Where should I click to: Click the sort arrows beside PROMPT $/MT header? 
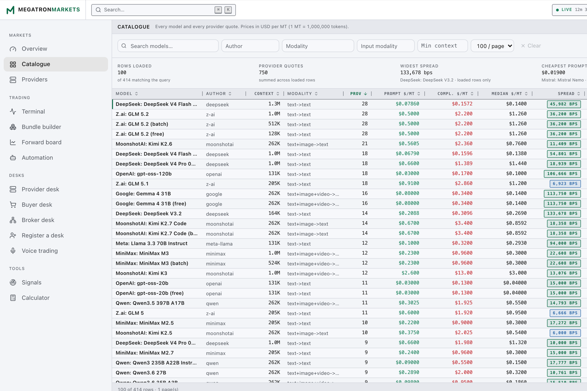419,94
